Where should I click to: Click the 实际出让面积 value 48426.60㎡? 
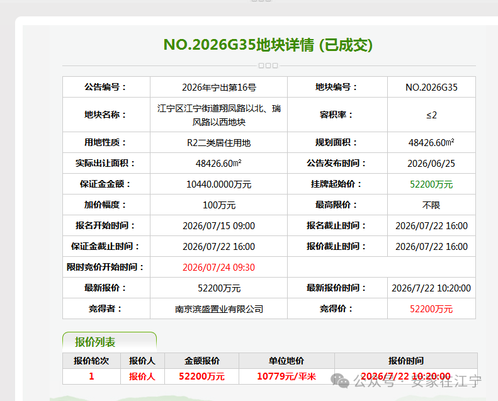click(x=219, y=163)
